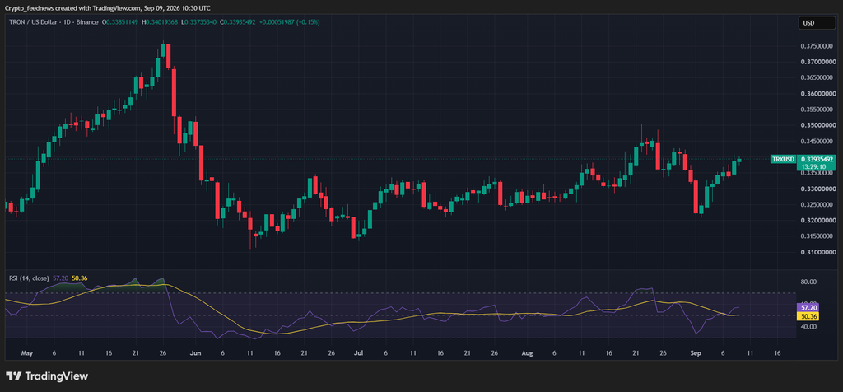This screenshot has width=843, height=392.
Task: Click the purple 57.20 value in RSI legend
Action: [60, 278]
